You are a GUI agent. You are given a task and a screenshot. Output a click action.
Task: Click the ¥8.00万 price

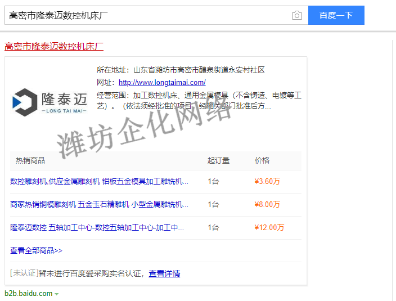[267, 204]
